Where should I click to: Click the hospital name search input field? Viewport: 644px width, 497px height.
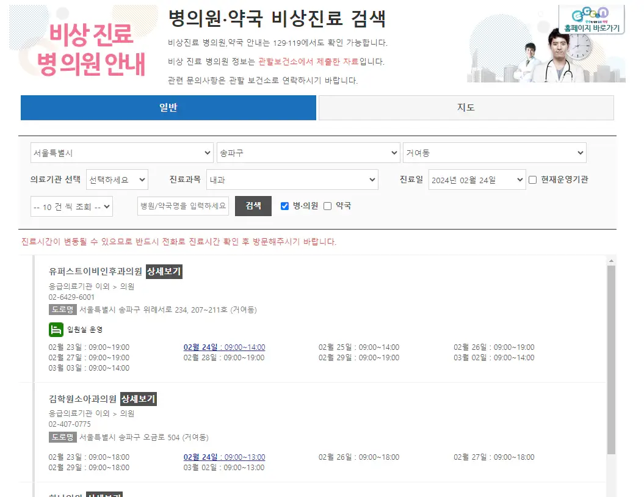pos(183,206)
